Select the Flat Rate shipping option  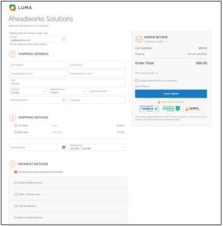(16, 125)
